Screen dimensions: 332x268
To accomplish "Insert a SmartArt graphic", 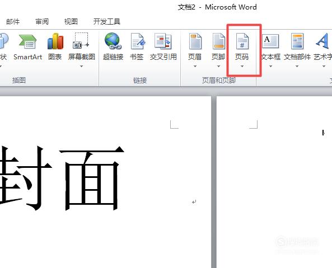I will (x=28, y=47).
